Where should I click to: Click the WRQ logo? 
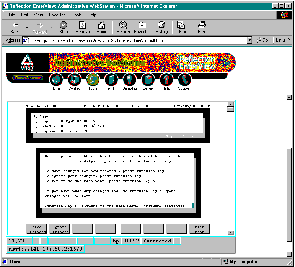[x=27, y=62]
